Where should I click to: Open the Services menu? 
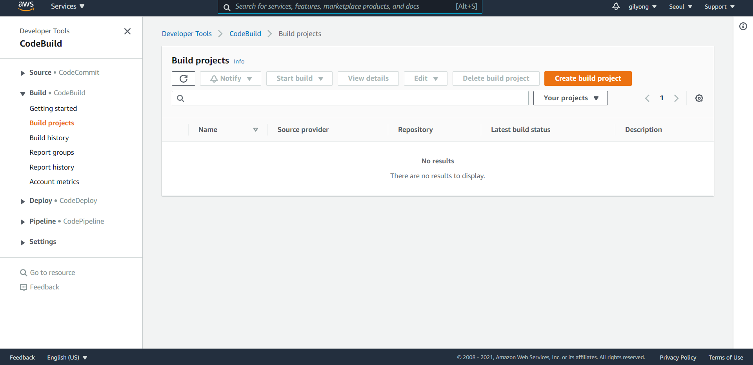click(x=67, y=6)
